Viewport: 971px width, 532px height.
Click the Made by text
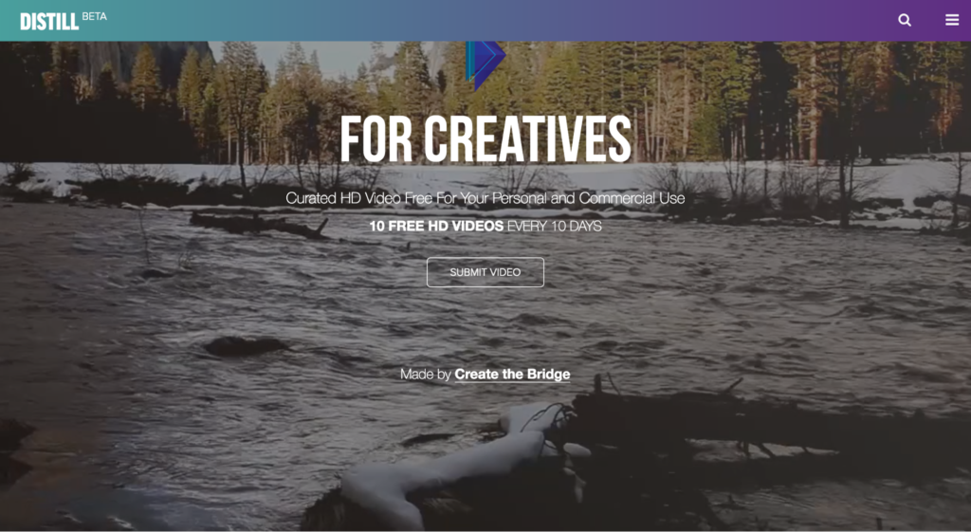426,374
